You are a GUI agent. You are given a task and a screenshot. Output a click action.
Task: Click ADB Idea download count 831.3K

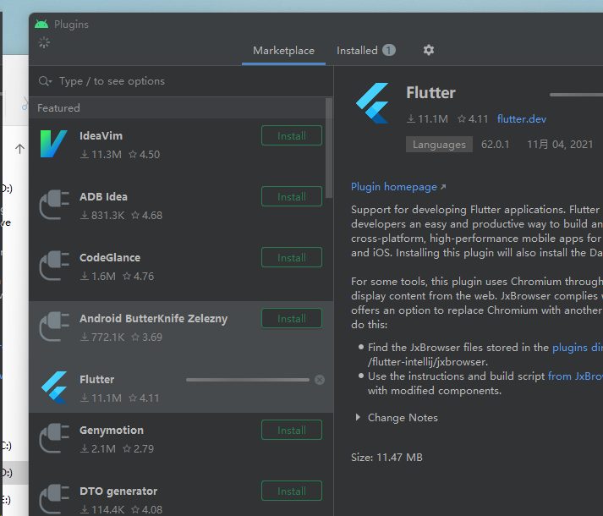(x=102, y=216)
